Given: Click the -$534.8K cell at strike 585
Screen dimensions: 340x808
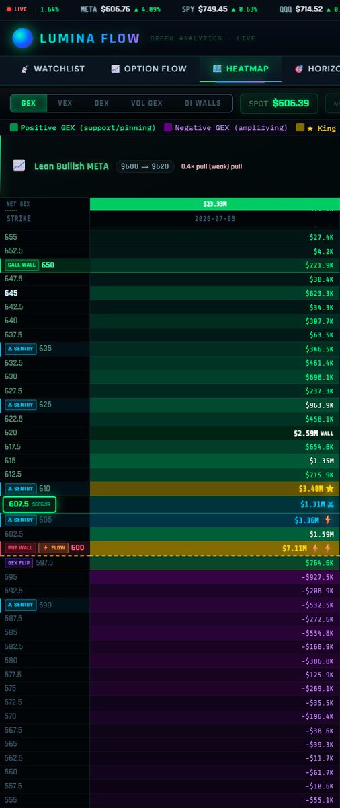Looking at the screenshot, I should tap(215, 633).
